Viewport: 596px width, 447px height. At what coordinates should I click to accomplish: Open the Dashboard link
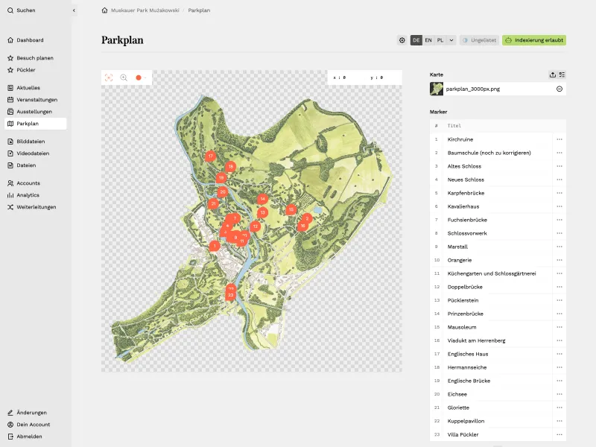point(27,40)
